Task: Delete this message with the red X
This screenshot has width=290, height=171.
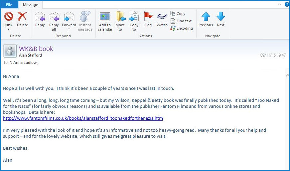Action: coord(22,17)
